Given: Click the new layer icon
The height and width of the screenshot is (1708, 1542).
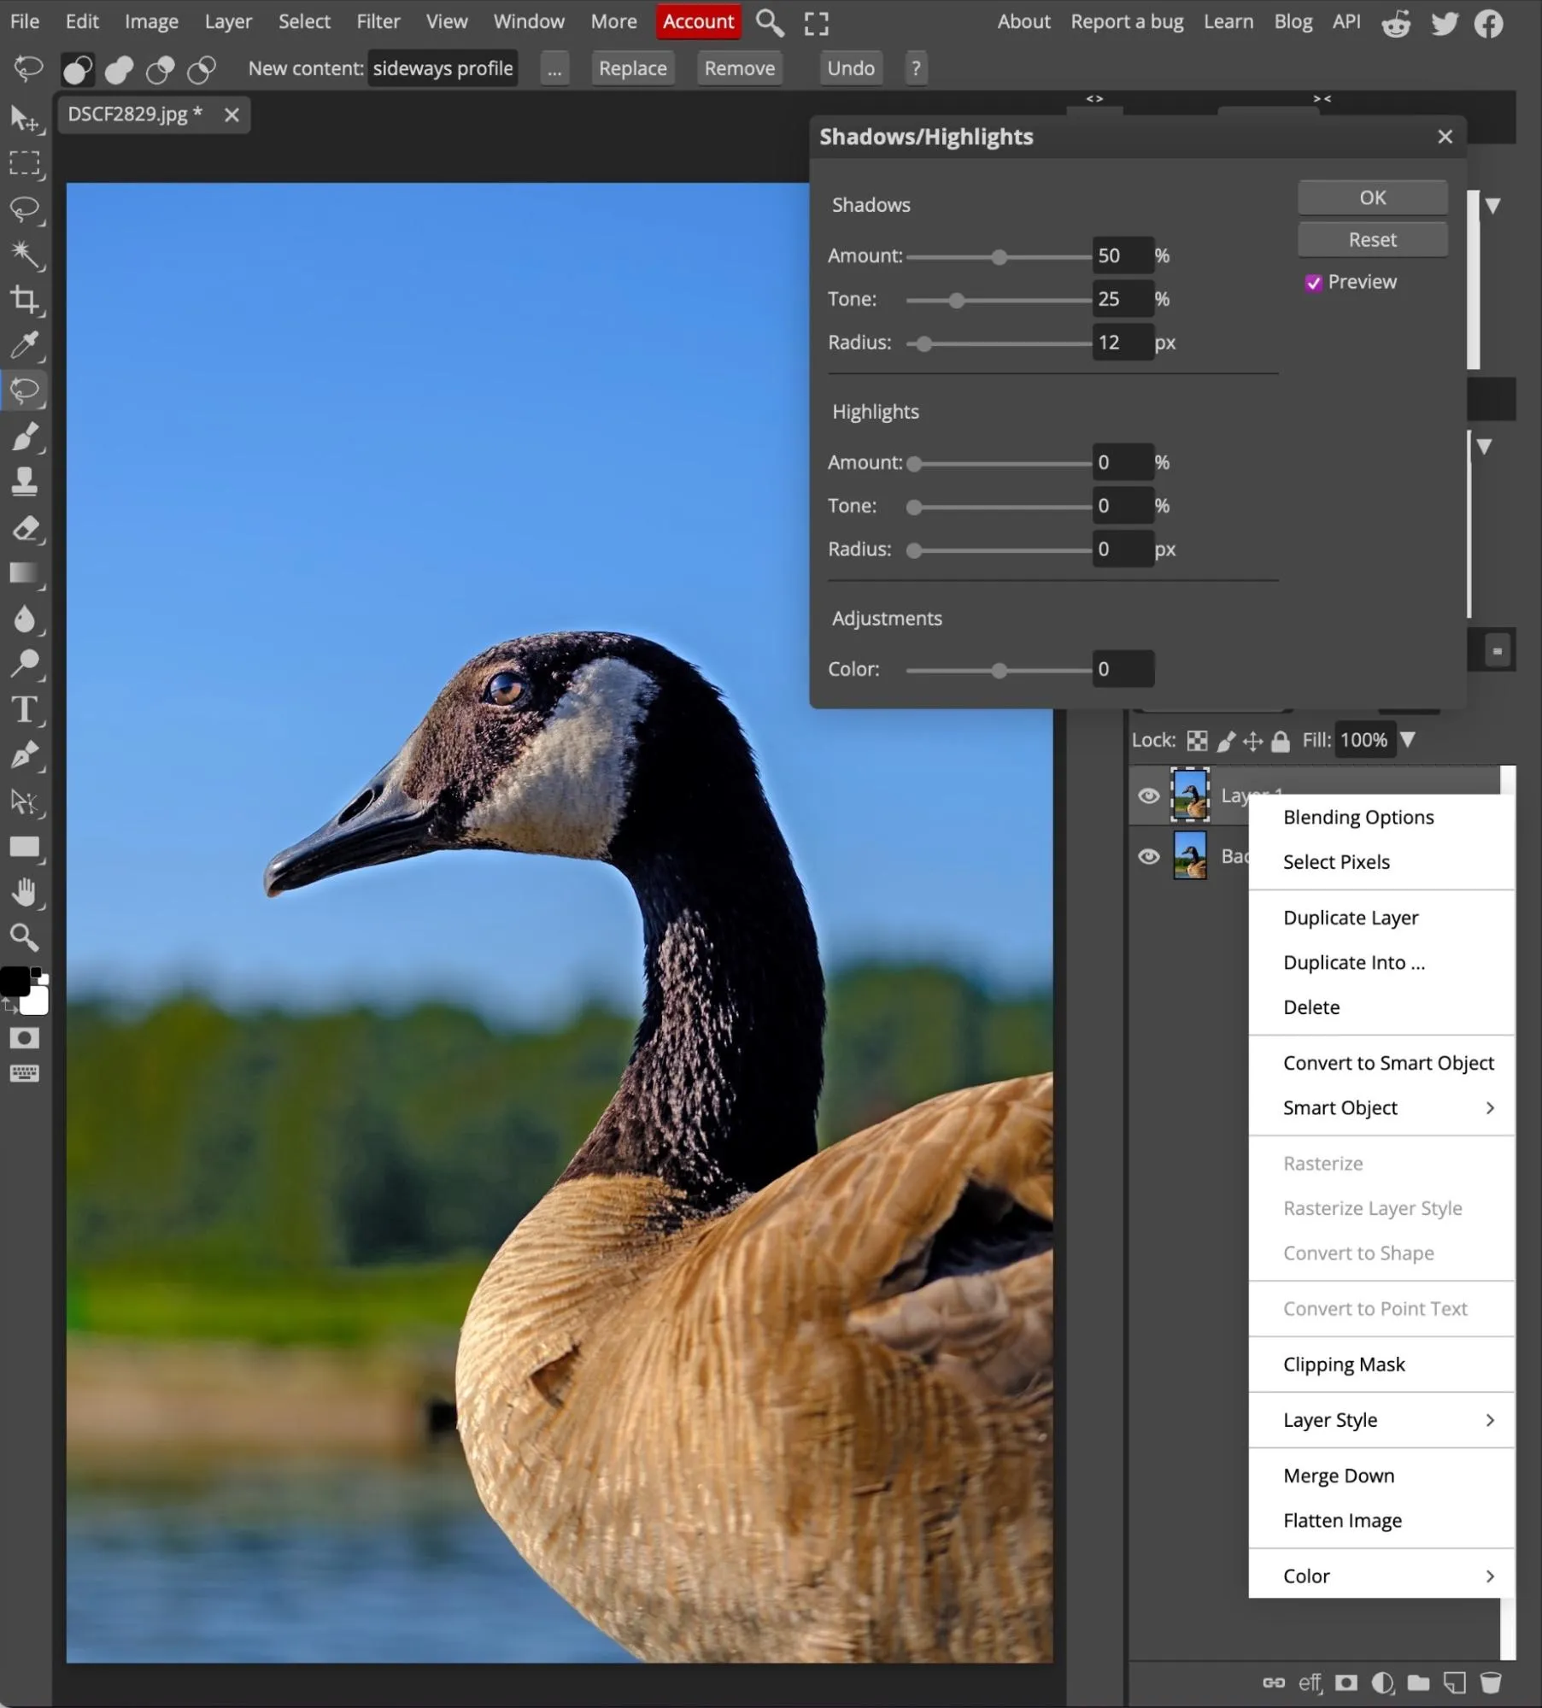Looking at the screenshot, I should [1453, 1683].
